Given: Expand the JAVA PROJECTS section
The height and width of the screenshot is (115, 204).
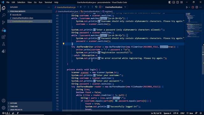Looking at the screenshot, I should 30,110.
